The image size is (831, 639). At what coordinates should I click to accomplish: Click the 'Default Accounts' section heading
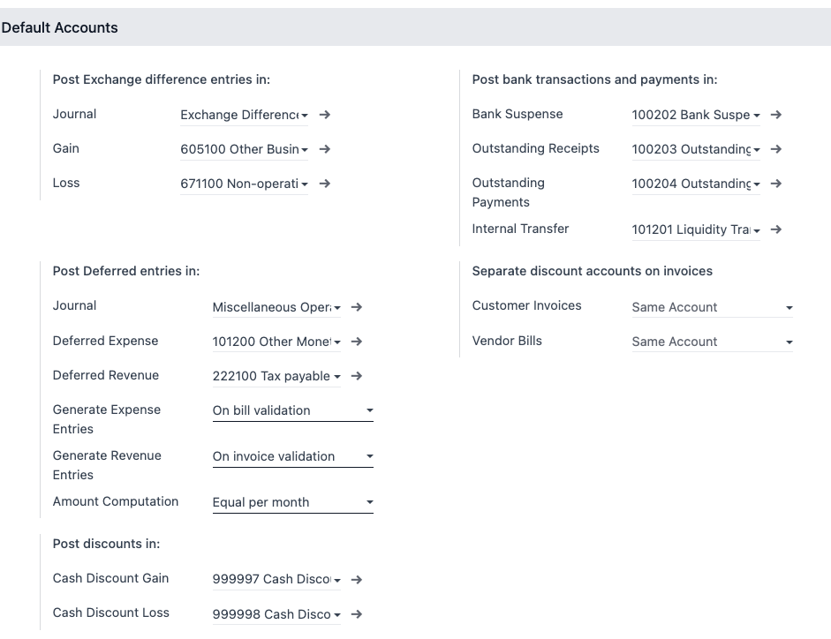(x=59, y=27)
